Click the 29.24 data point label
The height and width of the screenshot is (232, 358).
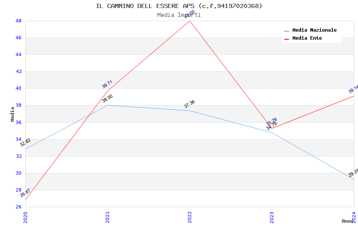coord(353,173)
